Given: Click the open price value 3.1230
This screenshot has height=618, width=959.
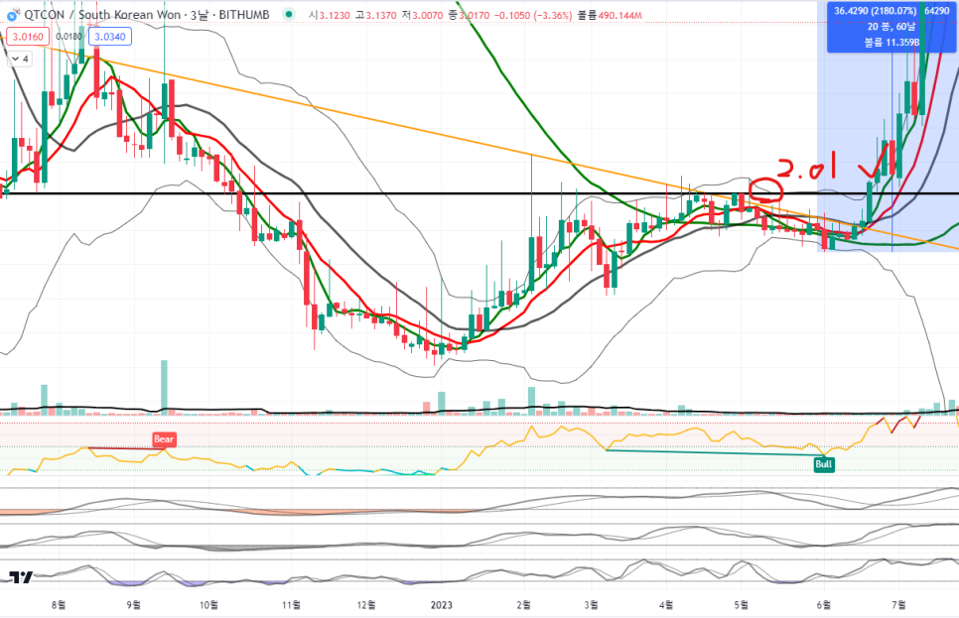Looking at the screenshot, I should coord(335,15).
